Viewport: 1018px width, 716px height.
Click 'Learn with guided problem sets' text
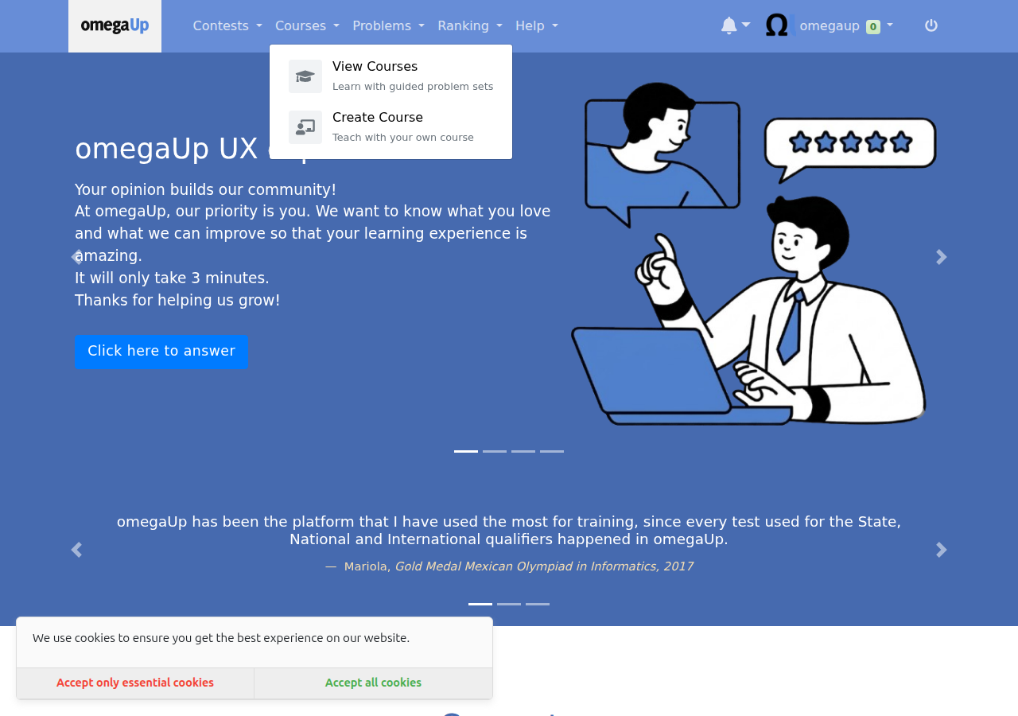tap(413, 87)
